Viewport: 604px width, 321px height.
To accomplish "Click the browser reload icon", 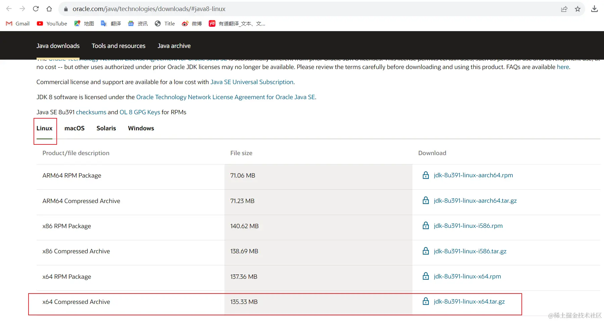I will 36,9.
